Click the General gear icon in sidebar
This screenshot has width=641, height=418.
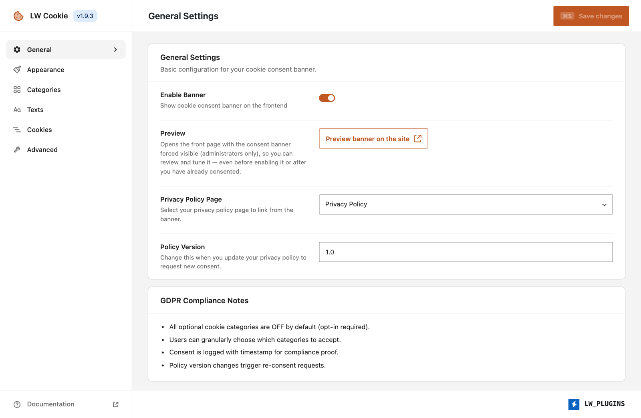[17, 50]
